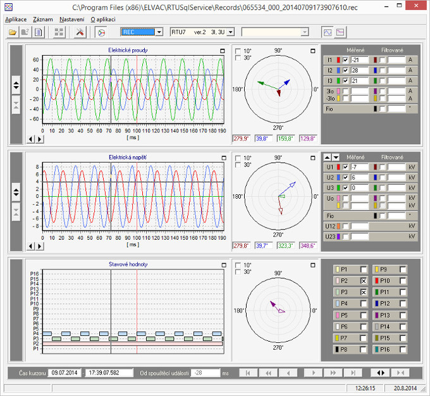Screen dimensions: 430x396
Task: Open the Aplikace menu
Action: [x=16, y=20]
